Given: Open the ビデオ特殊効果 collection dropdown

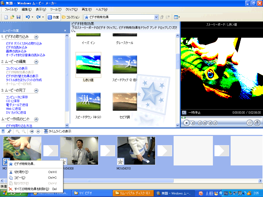Looking at the screenshot, I should (156, 17).
